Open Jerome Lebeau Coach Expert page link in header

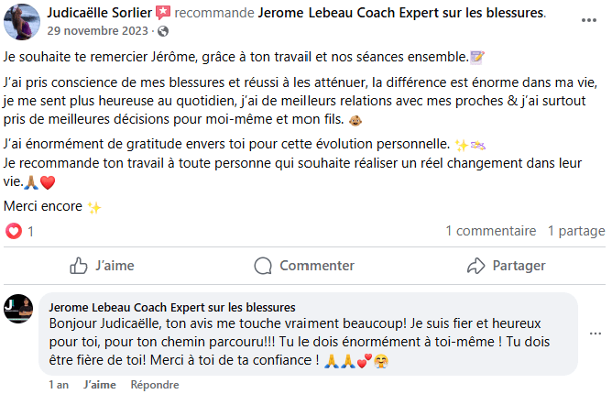[x=401, y=13]
